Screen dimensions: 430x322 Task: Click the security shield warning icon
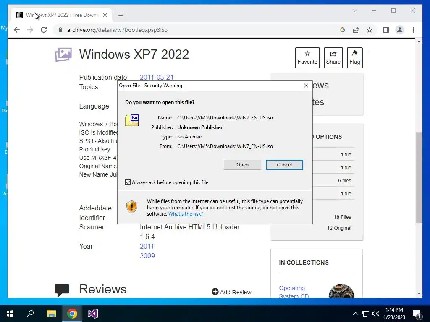[131, 207]
